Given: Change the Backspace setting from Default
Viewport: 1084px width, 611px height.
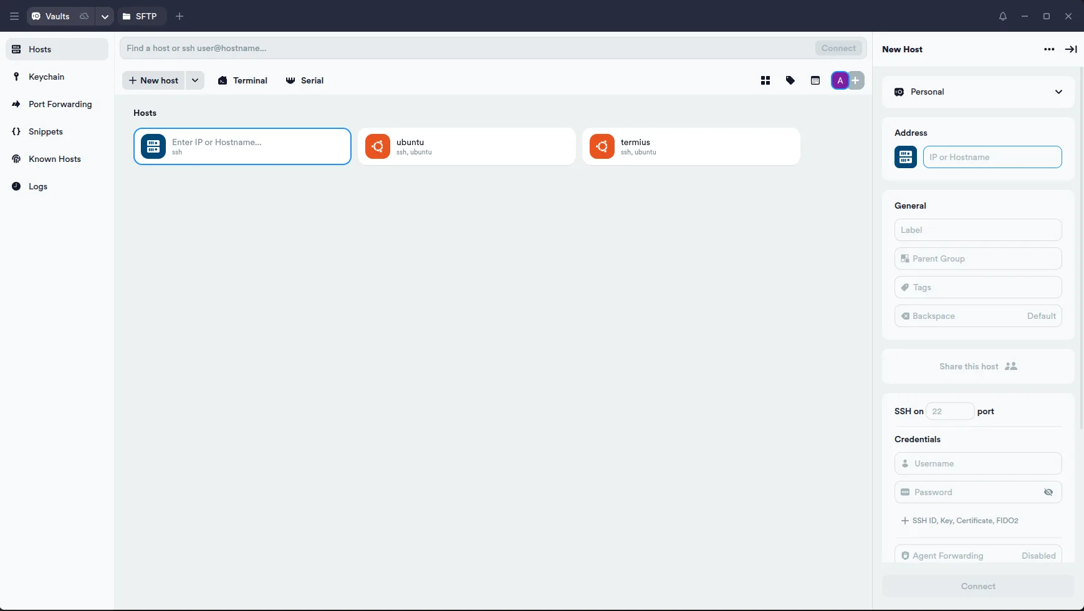Looking at the screenshot, I should click(x=978, y=316).
